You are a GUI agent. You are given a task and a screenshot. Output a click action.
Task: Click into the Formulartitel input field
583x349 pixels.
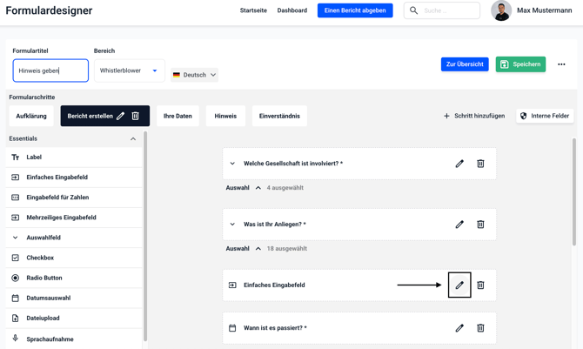coord(50,70)
